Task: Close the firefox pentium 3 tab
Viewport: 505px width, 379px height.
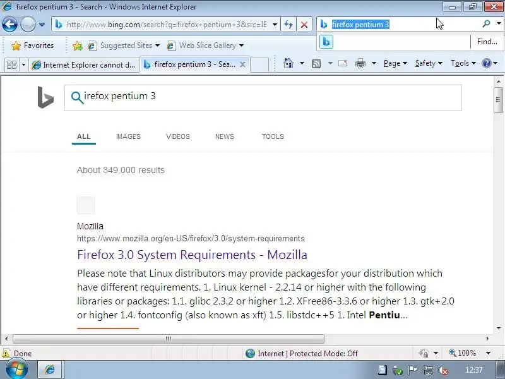Action: (243, 64)
